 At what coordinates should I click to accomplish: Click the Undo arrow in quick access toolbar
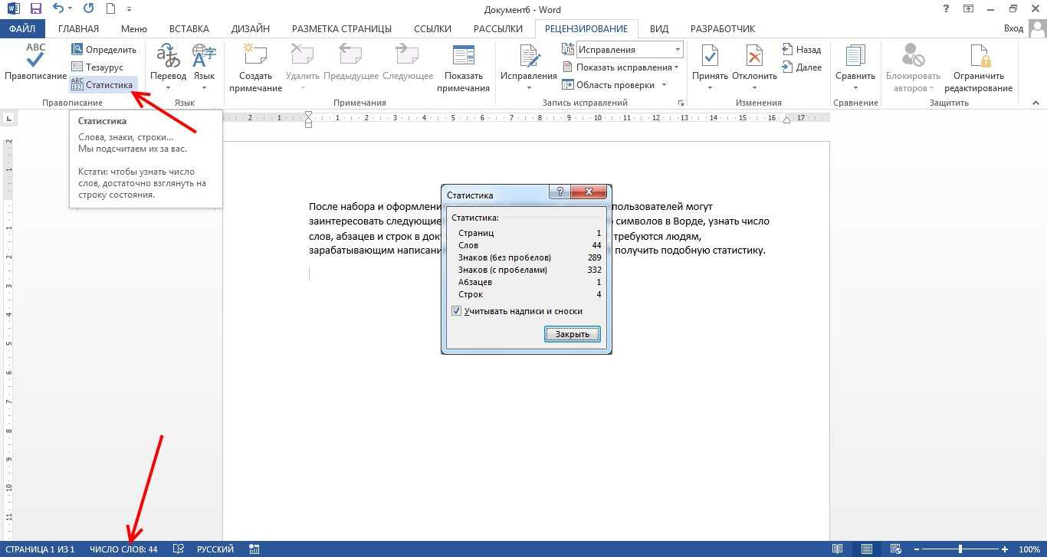pyautogui.click(x=57, y=9)
